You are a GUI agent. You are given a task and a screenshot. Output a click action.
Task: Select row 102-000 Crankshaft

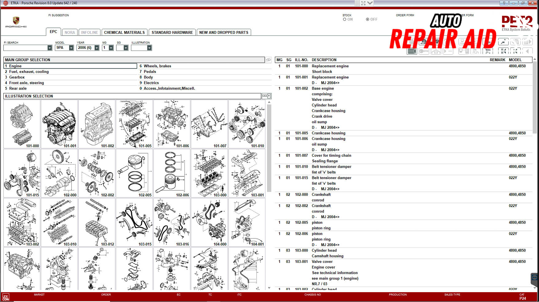pos(404,197)
